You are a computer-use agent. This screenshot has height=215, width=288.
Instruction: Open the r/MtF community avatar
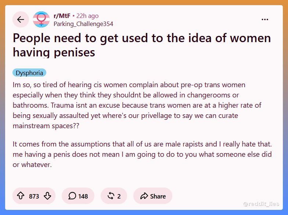point(41,19)
